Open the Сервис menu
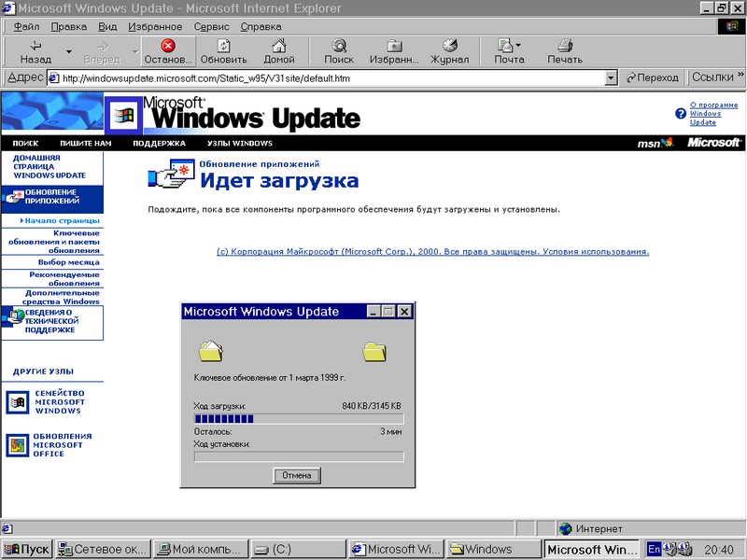The height and width of the screenshot is (560, 747). pyautogui.click(x=212, y=27)
